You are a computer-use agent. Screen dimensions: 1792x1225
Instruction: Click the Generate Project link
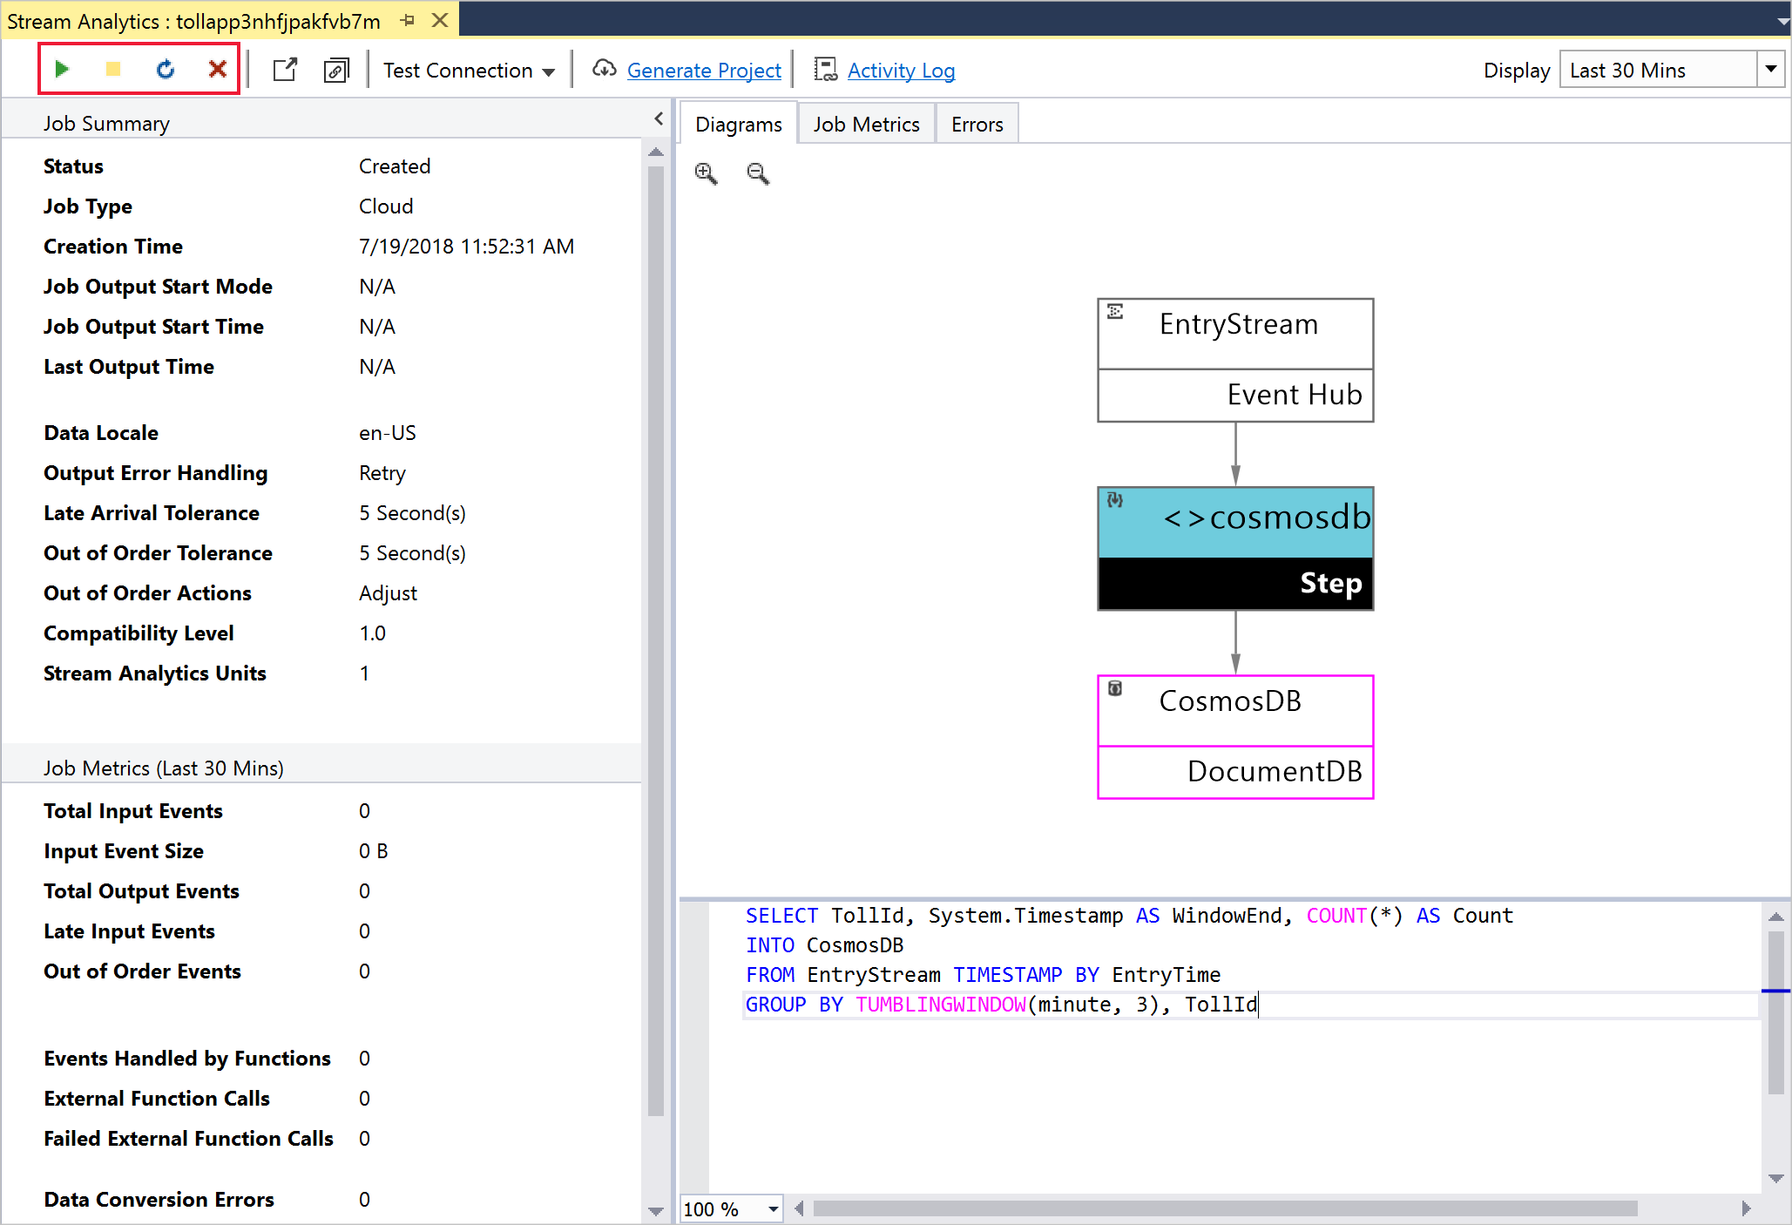click(x=704, y=68)
